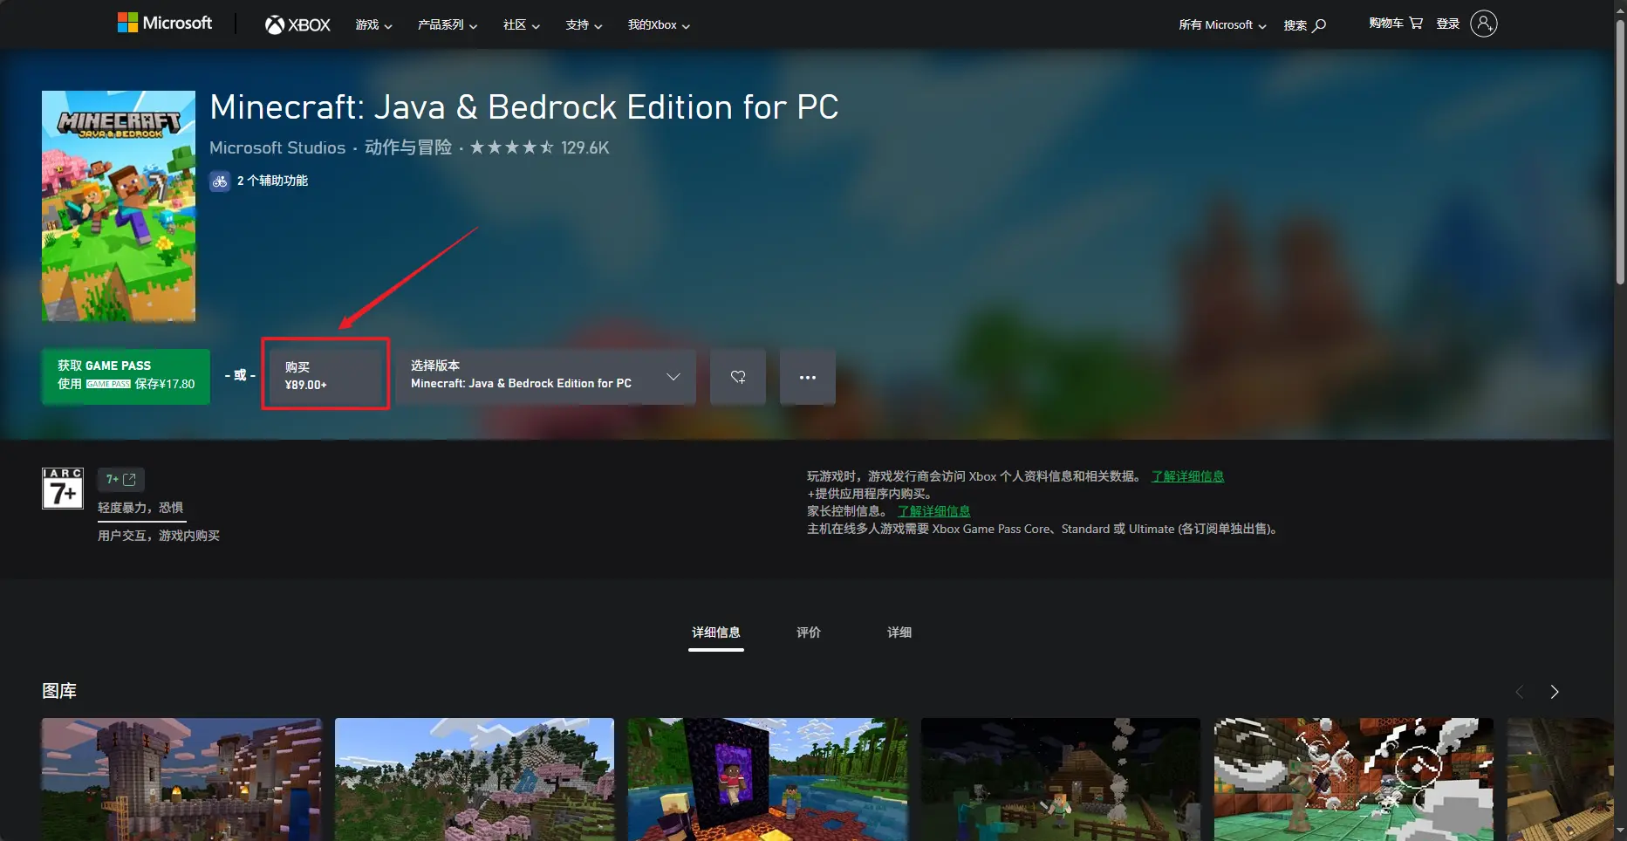The image size is (1627, 841).
Task: Click the user account avatar icon
Action: point(1483,24)
